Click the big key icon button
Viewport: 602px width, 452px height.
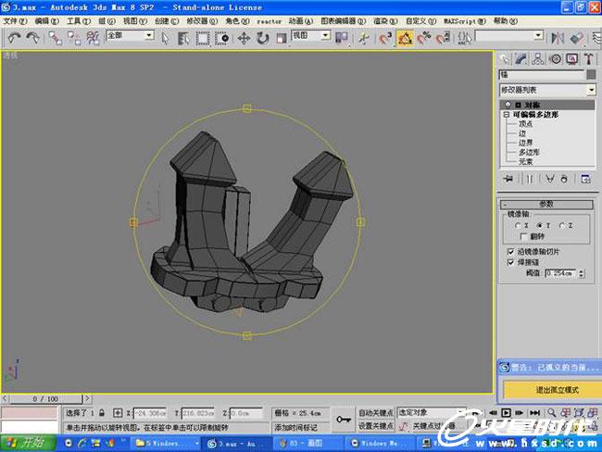click(344, 420)
